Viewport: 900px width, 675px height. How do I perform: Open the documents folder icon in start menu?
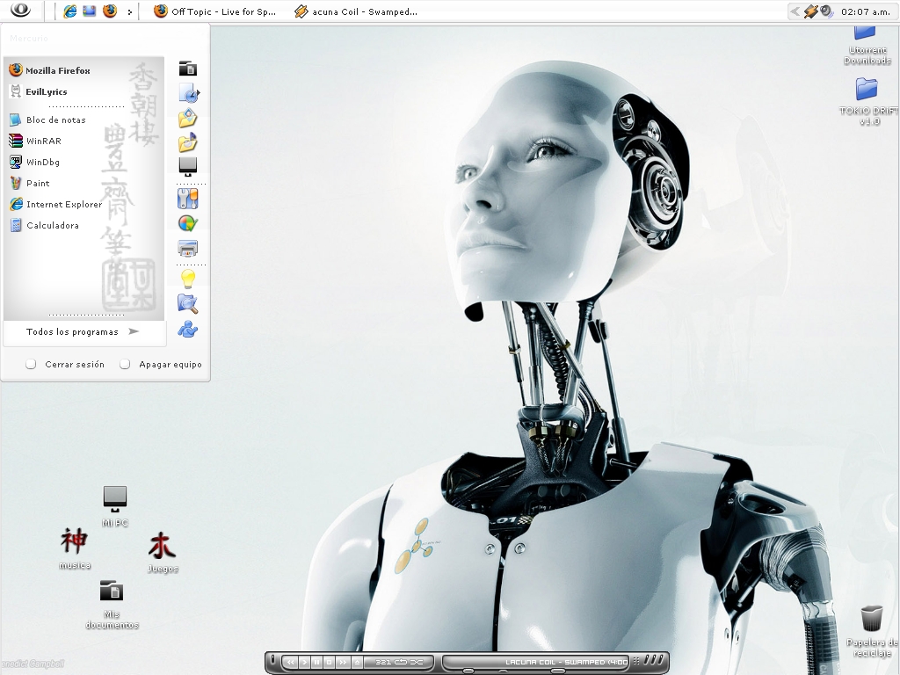188,69
